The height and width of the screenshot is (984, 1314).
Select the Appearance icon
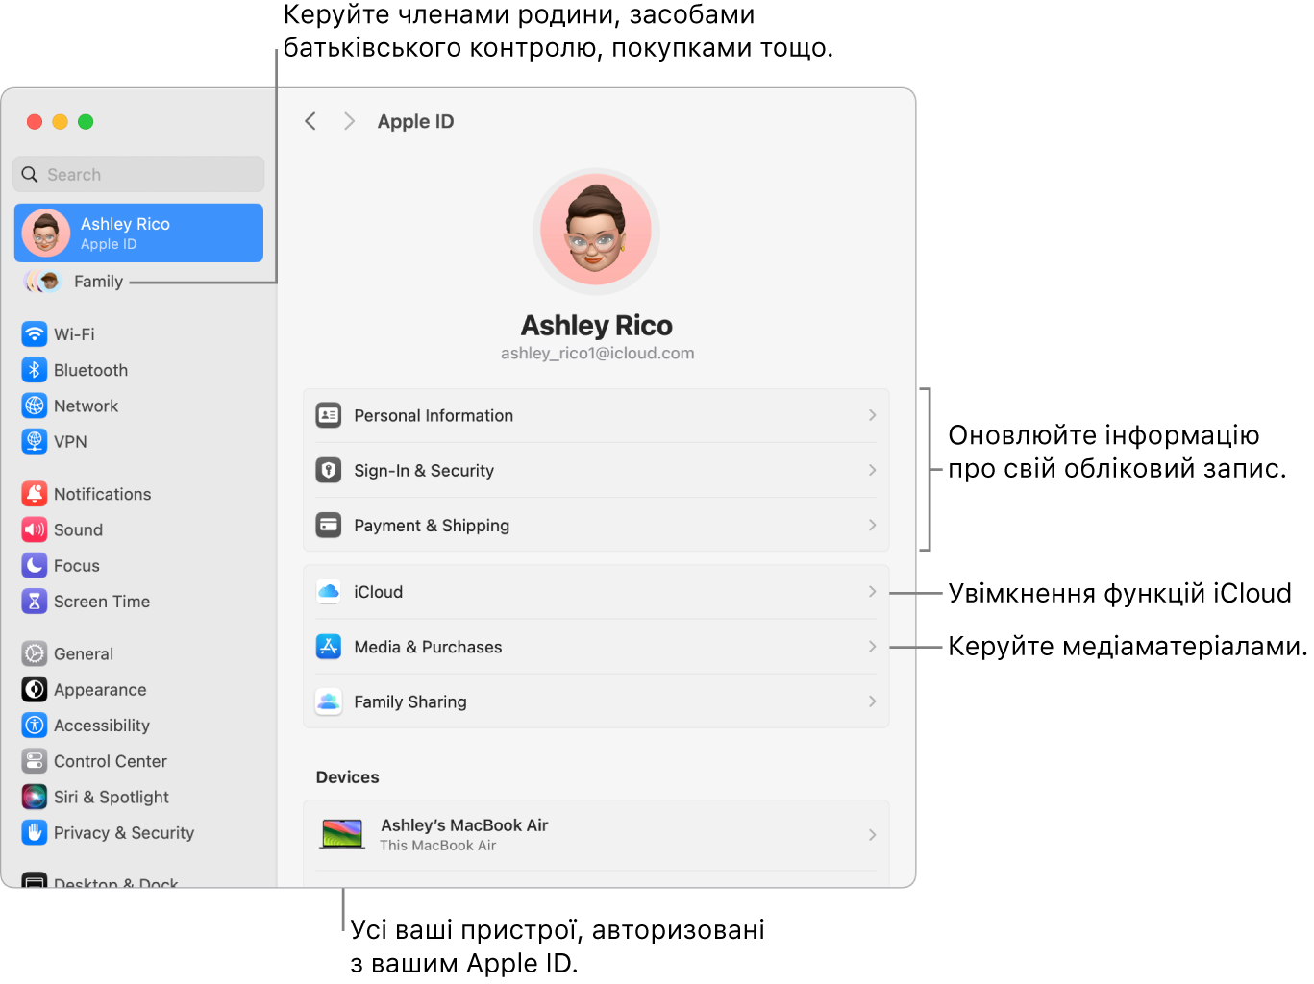(x=35, y=689)
